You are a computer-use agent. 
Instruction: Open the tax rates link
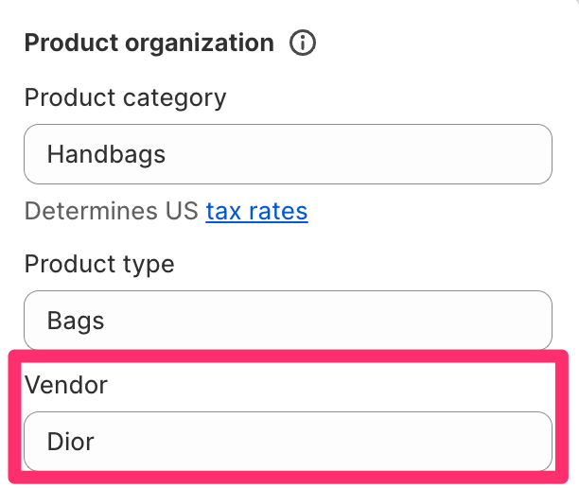[256, 211]
